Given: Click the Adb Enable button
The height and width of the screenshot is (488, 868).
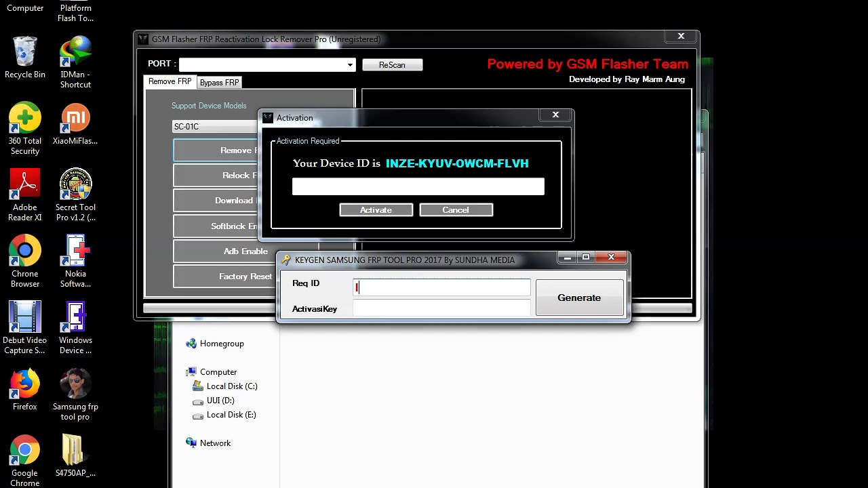Looking at the screenshot, I should click(245, 251).
